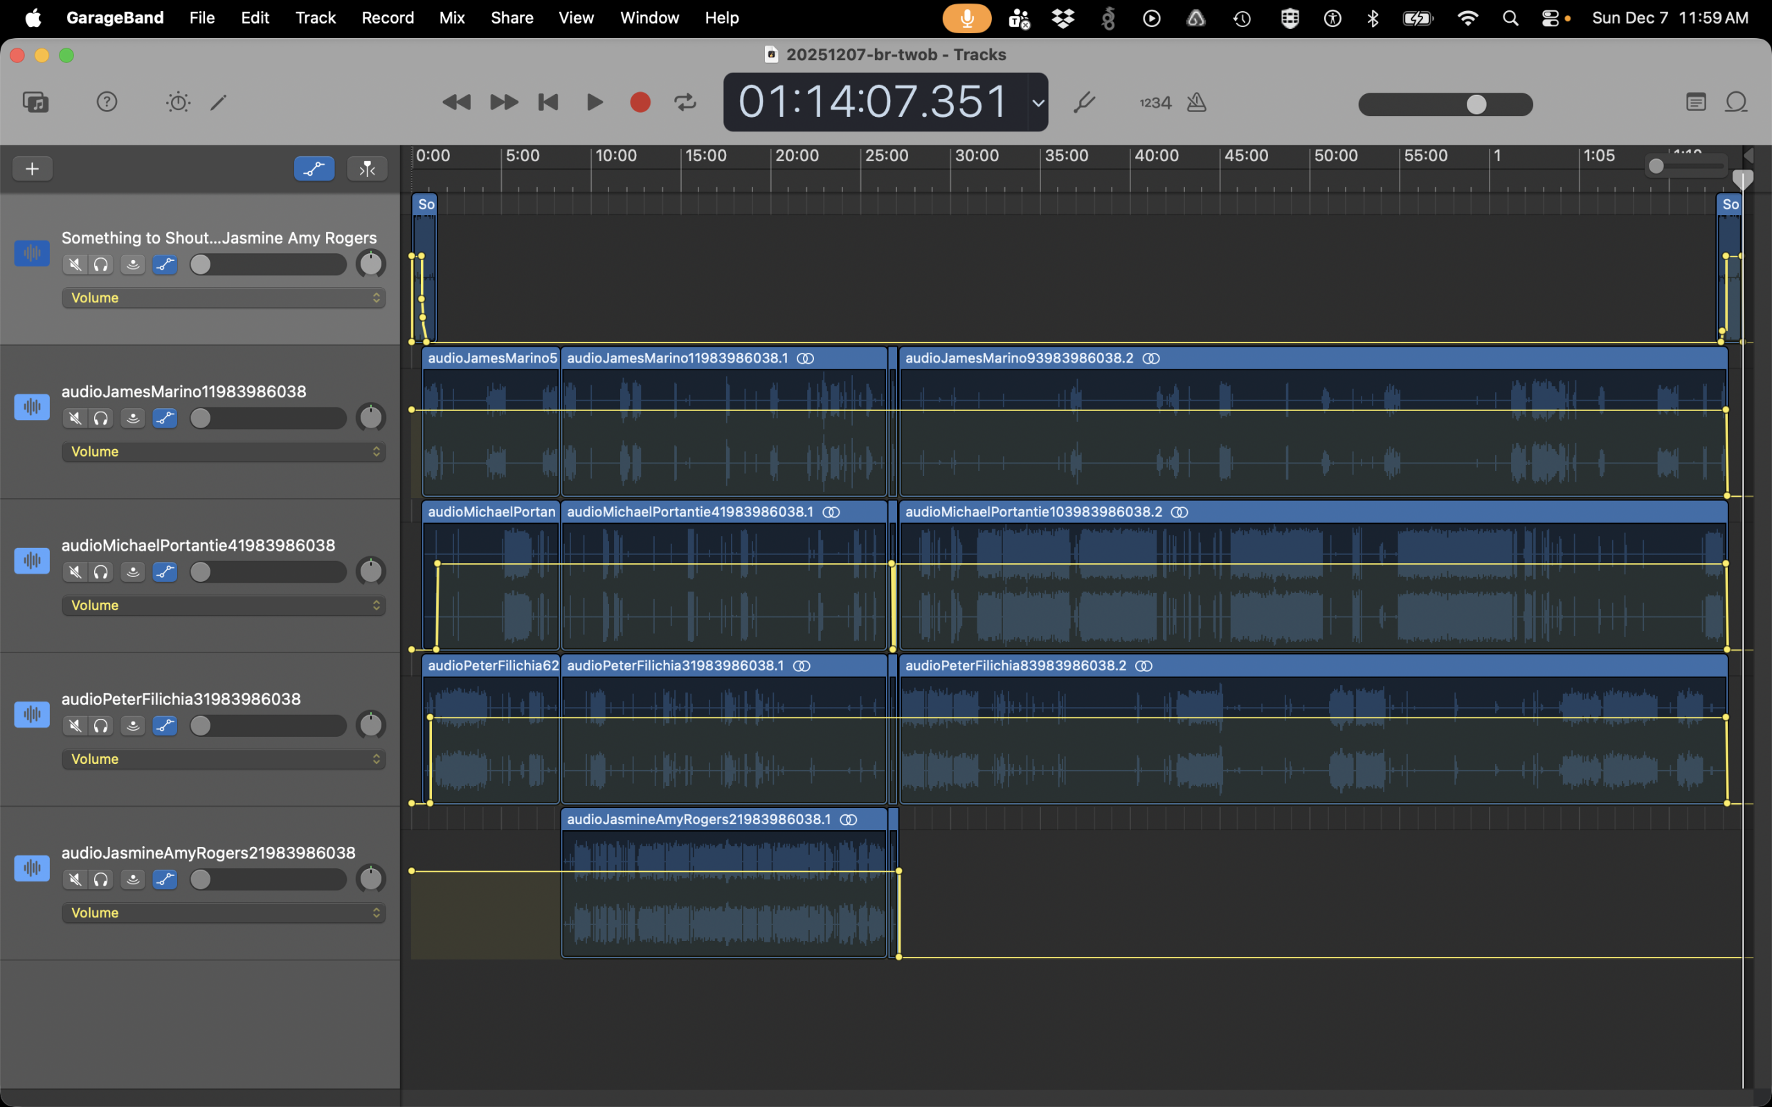Screen dimensions: 1772x1107
Task: Toggle the show automation button in track header
Action: [314, 169]
